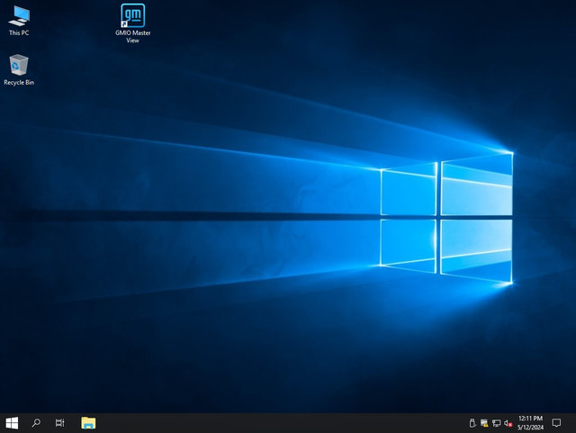This screenshot has width=576, height=433.
Task: Open the clock showing 12:11 PM
Action: [530, 423]
